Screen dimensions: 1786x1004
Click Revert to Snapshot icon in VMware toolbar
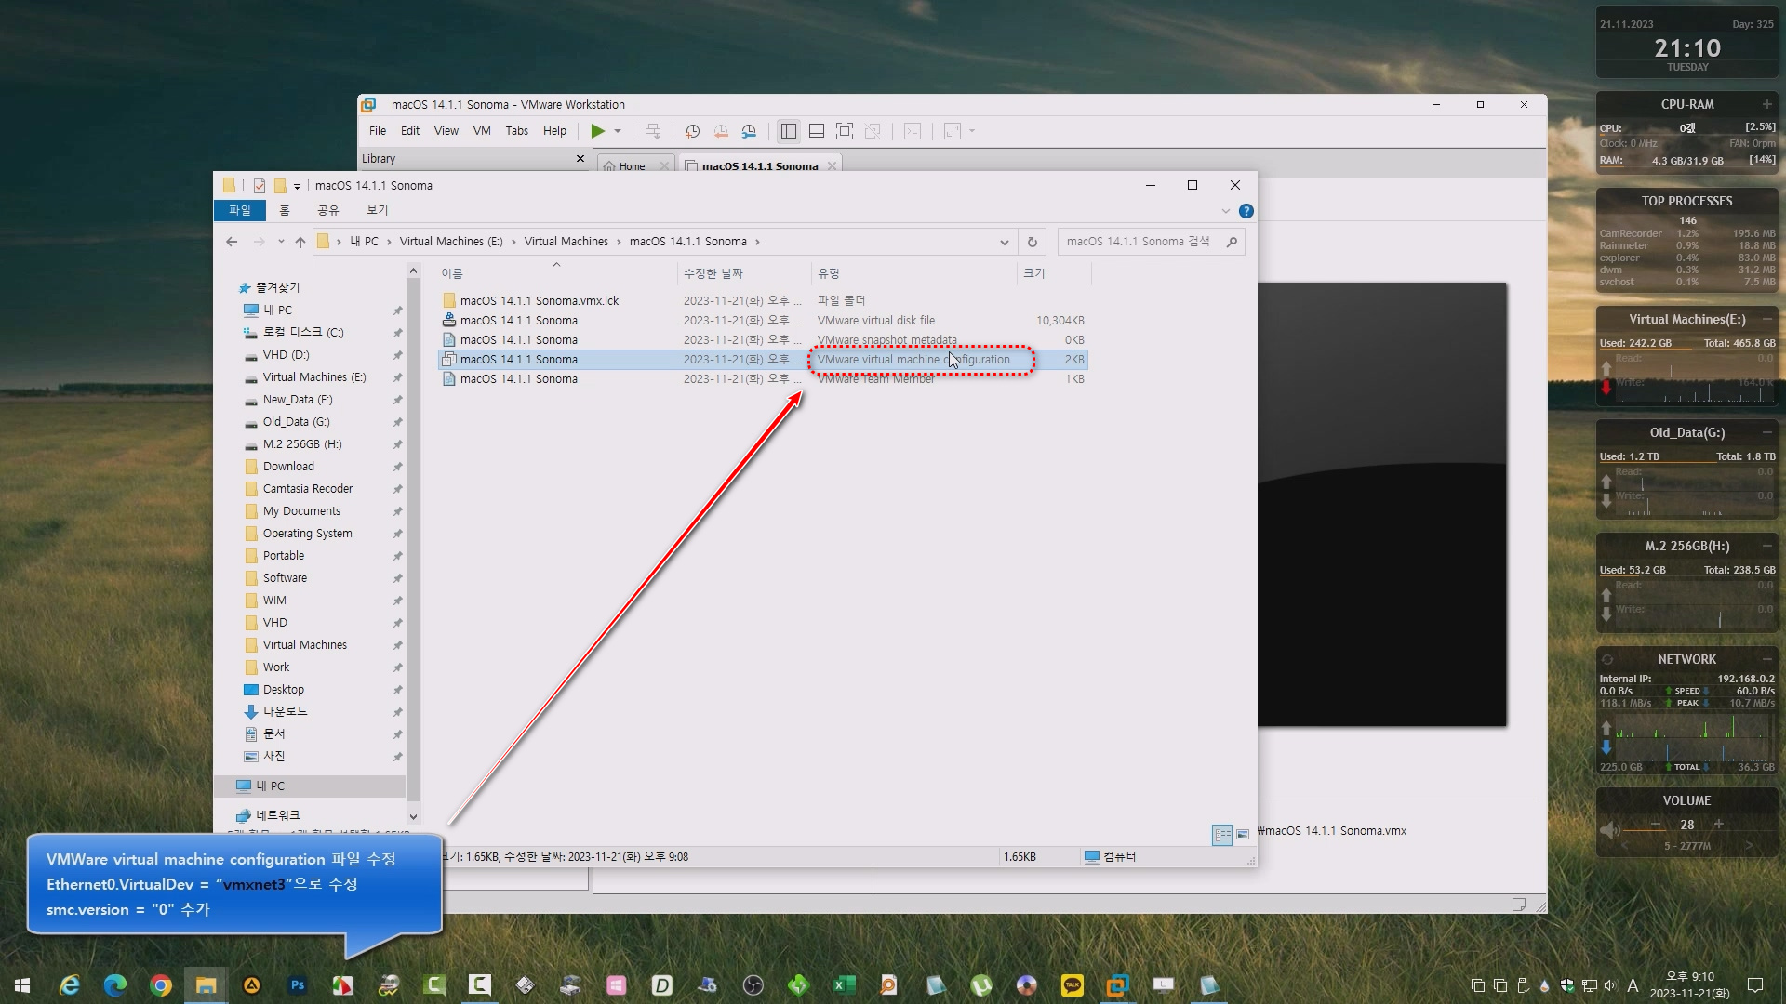pyautogui.click(x=721, y=131)
